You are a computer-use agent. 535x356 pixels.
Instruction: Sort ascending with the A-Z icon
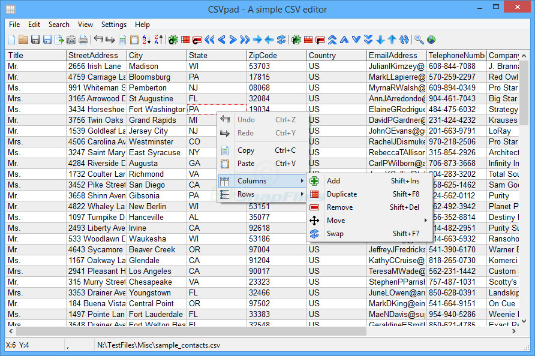coord(146,40)
